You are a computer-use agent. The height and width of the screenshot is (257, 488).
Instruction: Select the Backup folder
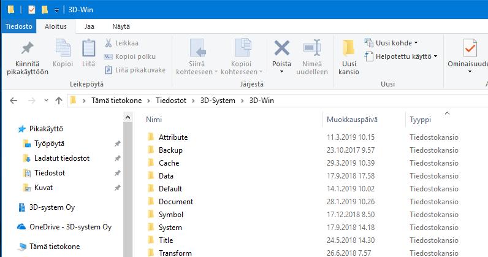point(170,150)
